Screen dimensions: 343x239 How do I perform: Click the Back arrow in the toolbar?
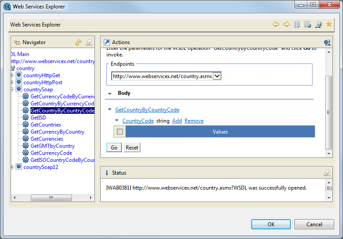coord(276,25)
